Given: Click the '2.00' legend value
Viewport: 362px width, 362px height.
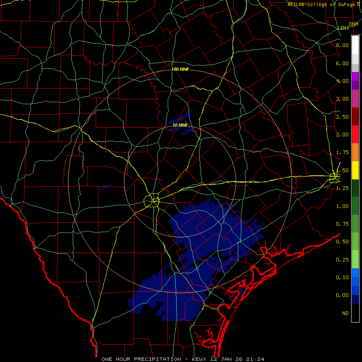Looking at the screenshot, I should point(342,135).
